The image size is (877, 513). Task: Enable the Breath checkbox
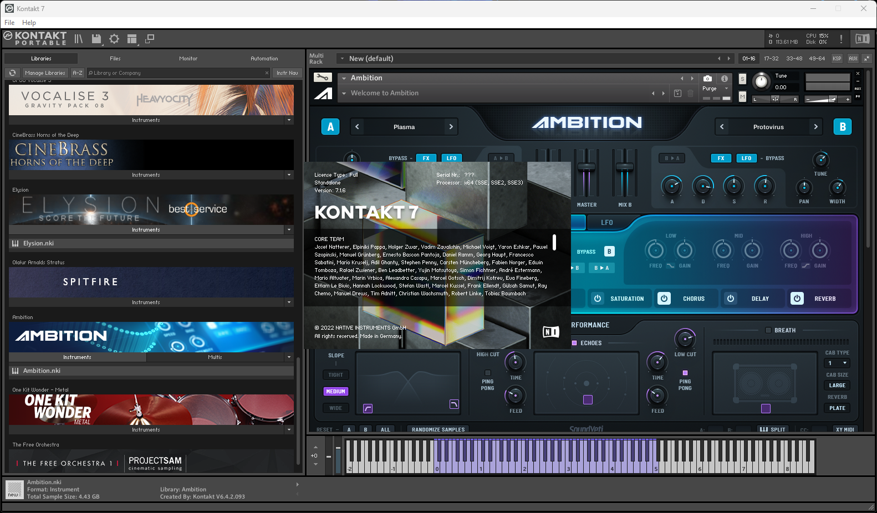[768, 330]
